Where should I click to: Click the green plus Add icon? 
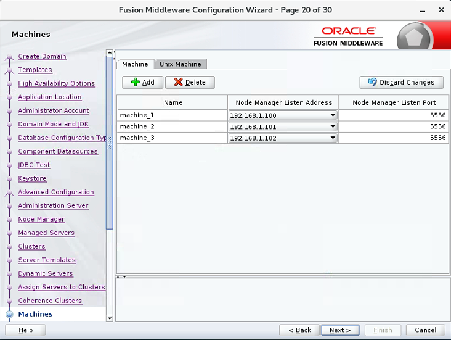coord(135,82)
